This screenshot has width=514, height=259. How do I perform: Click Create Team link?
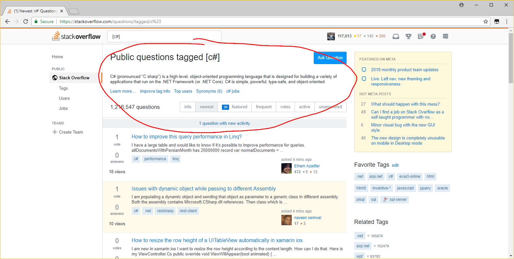pyautogui.click(x=71, y=132)
